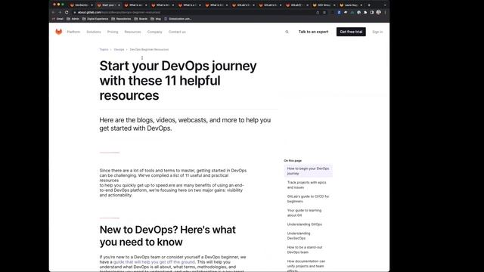Open the Company navigation menu
Screen dimensions: 484x272
[x=154, y=32]
